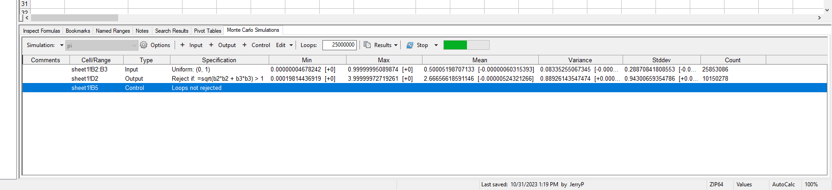Open the pi simulation combo box
The width and height of the screenshot is (832, 190).
click(101, 45)
